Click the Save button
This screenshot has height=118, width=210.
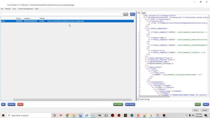(196, 110)
